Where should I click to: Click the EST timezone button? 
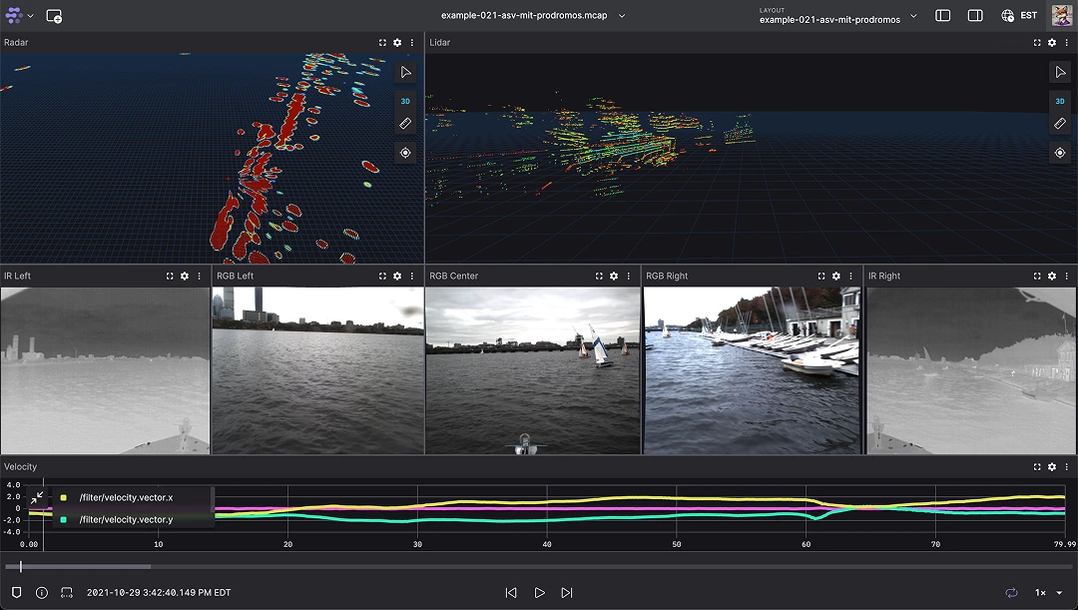click(x=1020, y=16)
